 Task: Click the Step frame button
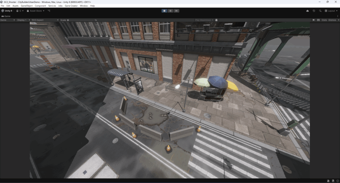click(x=177, y=11)
